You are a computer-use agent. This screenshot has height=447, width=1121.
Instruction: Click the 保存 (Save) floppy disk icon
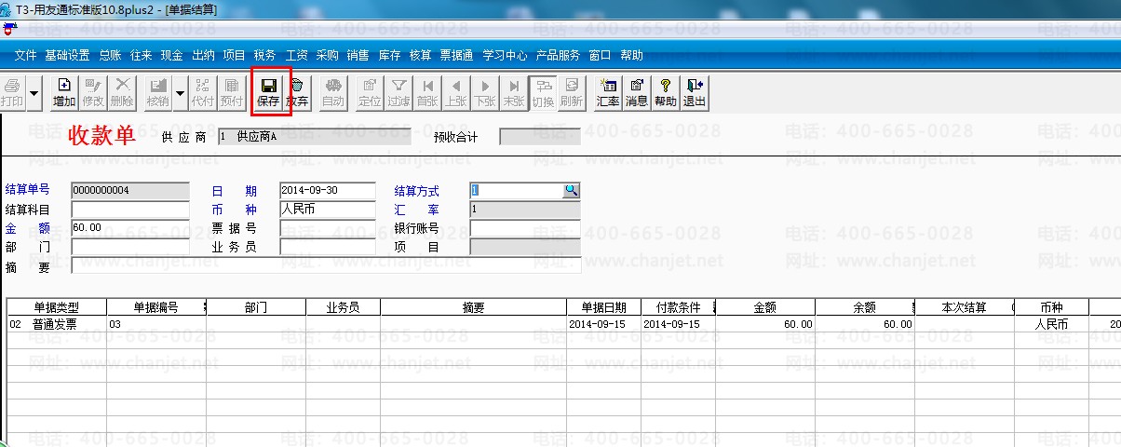[269, 93]
